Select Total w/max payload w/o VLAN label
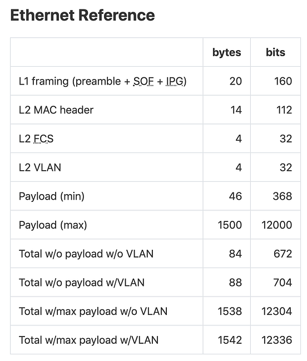The image size is (307, 361). tap(93, 311)
